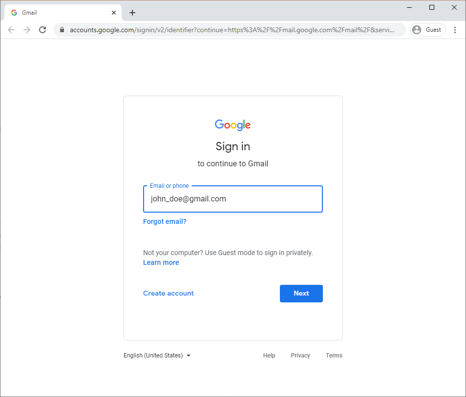Click Learn more about Guest mode
The width and height of the screenshot is (466, 397).
coord(161,262)
